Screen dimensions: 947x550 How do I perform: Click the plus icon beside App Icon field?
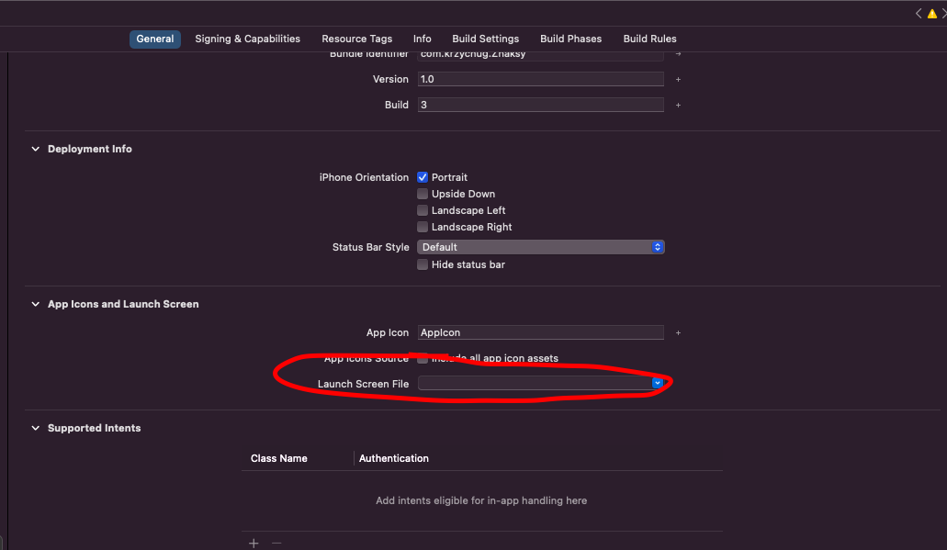(678, 333)
